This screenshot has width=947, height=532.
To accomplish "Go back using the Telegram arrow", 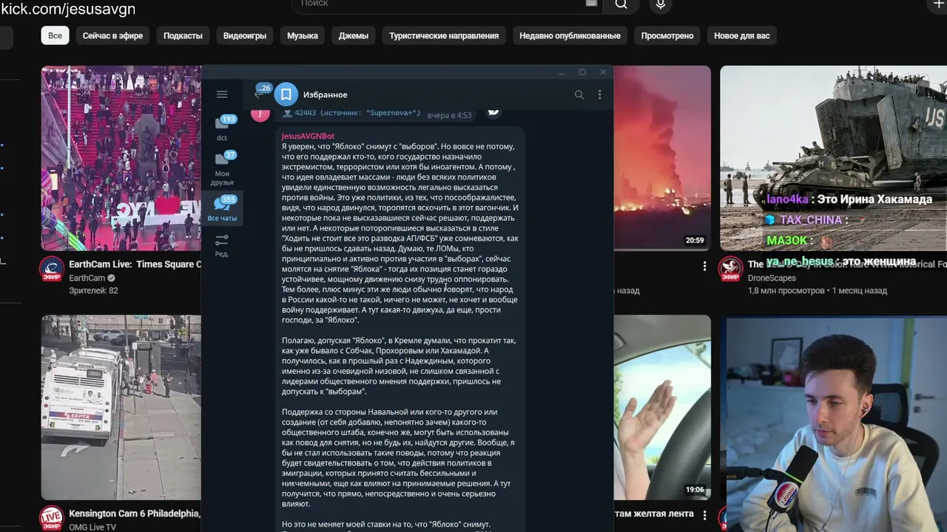I will (x=258, y=94).
